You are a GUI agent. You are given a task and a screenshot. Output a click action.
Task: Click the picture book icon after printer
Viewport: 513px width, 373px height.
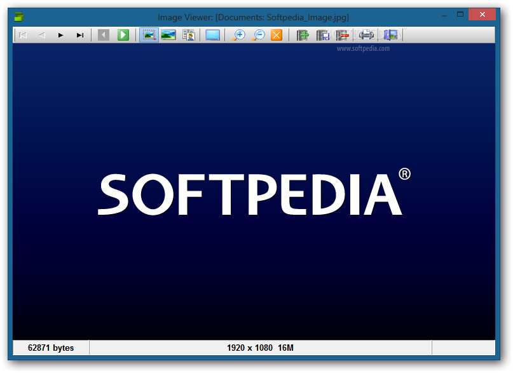[390, 35]
